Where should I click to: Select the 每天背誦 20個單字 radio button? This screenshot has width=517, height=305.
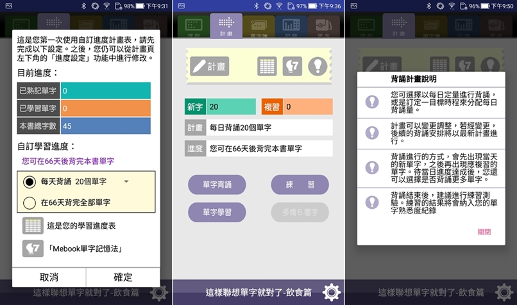tap(30, 182)
